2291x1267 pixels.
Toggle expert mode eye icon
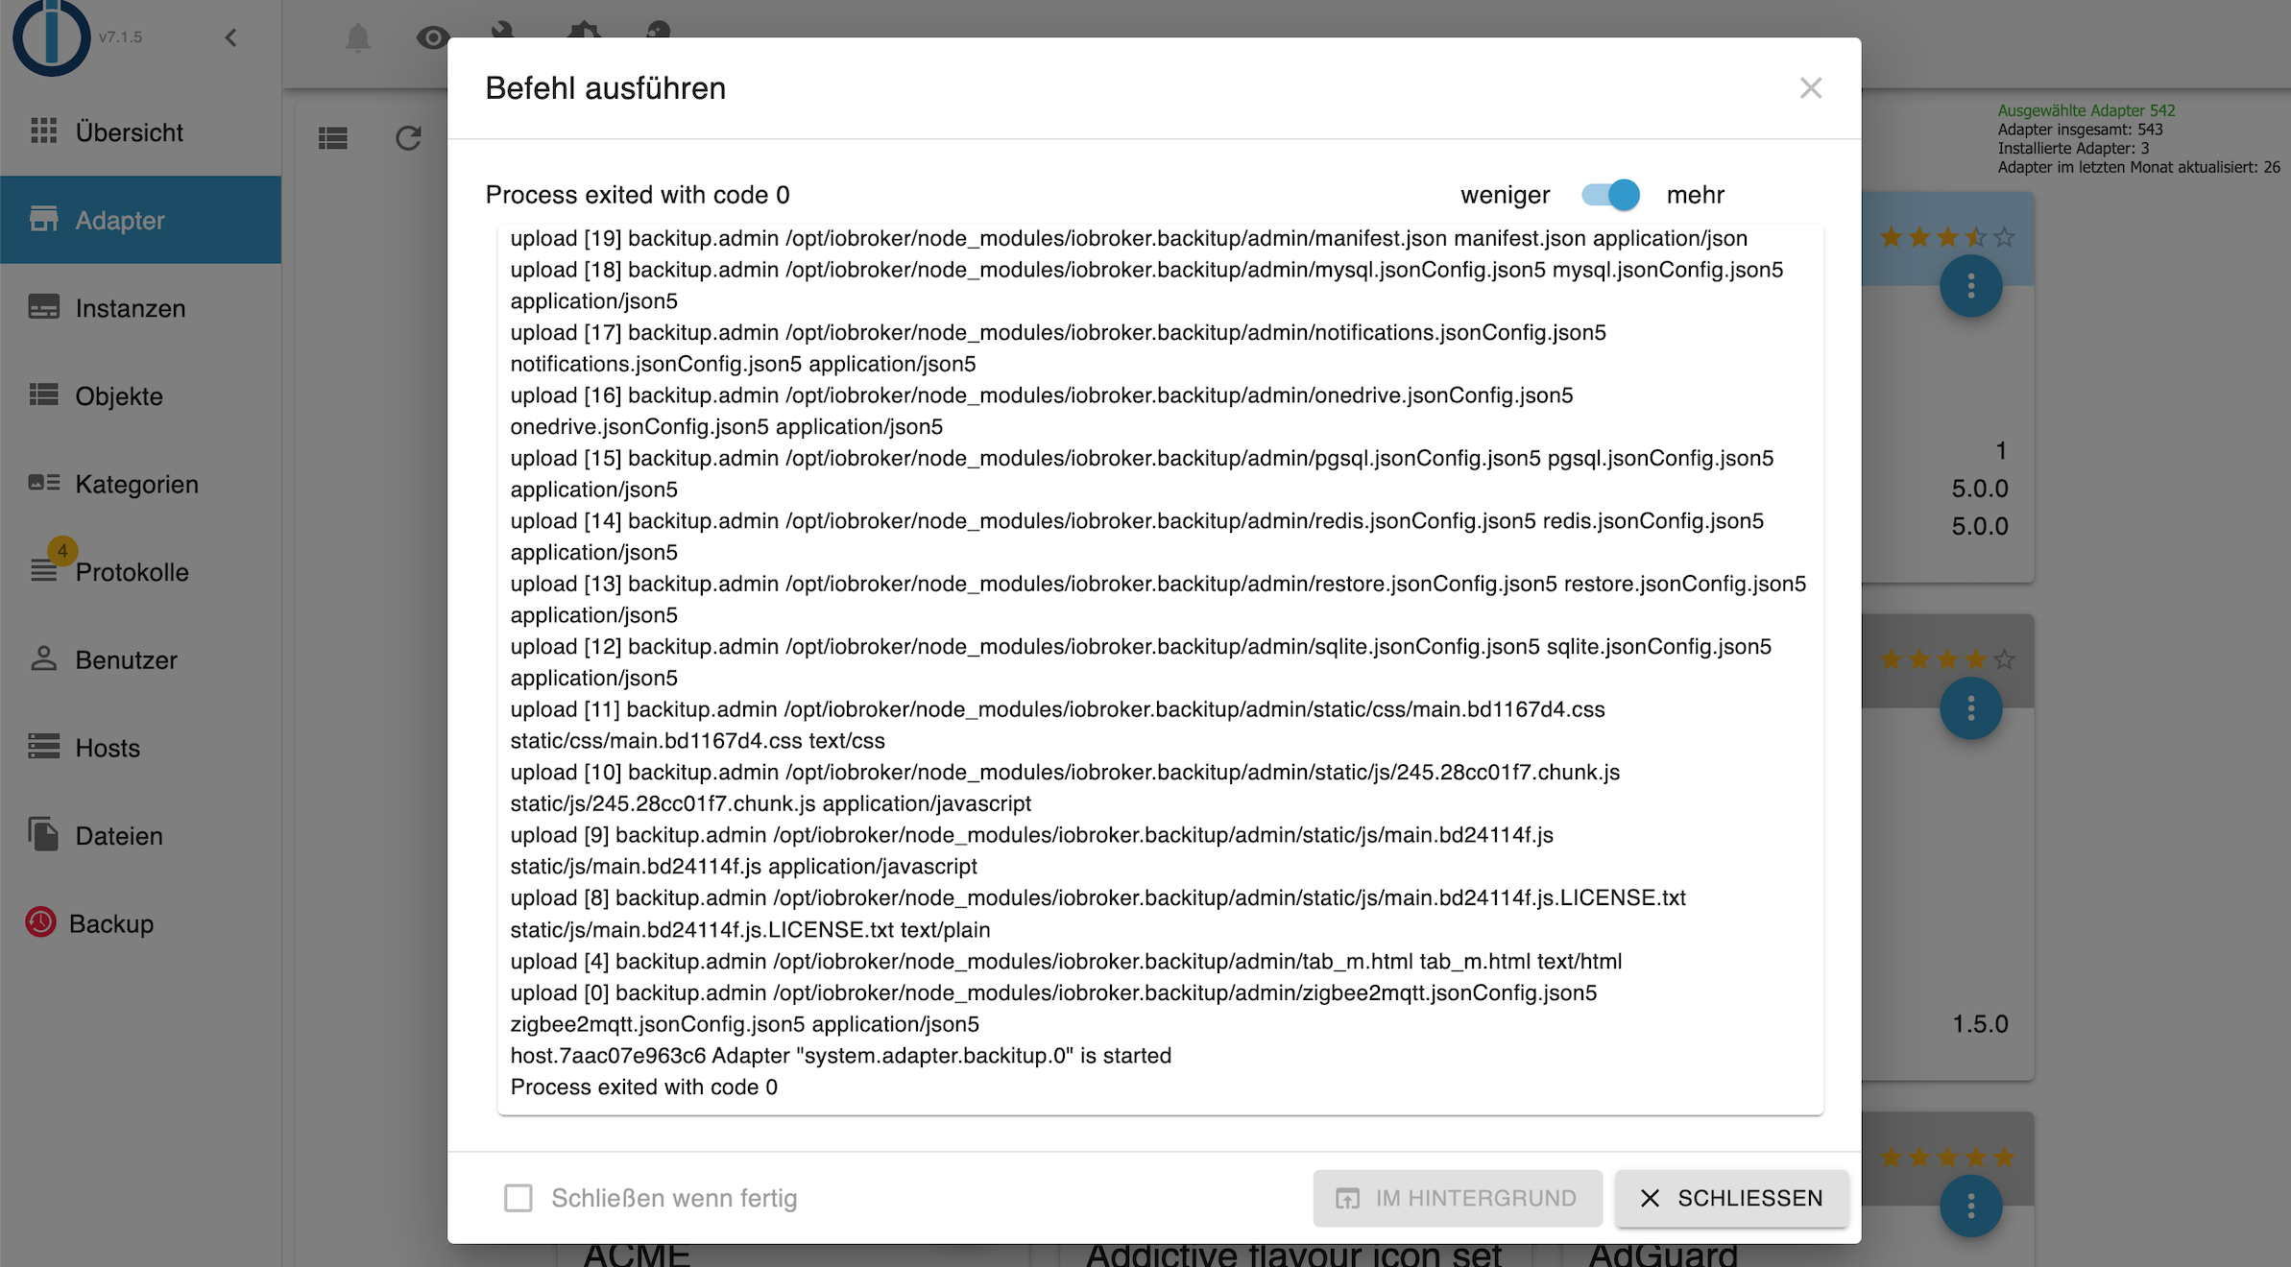coord(432,38)
